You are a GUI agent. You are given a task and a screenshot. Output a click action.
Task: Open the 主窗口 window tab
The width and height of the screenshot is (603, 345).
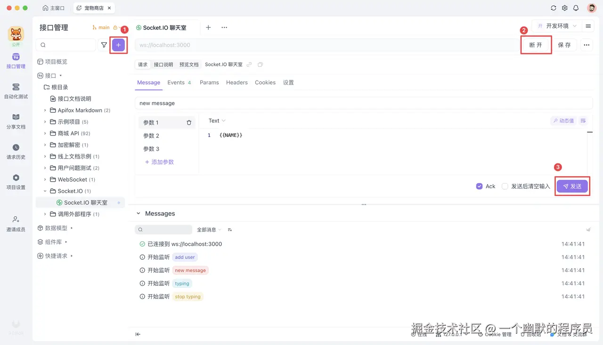click(53, 8)
